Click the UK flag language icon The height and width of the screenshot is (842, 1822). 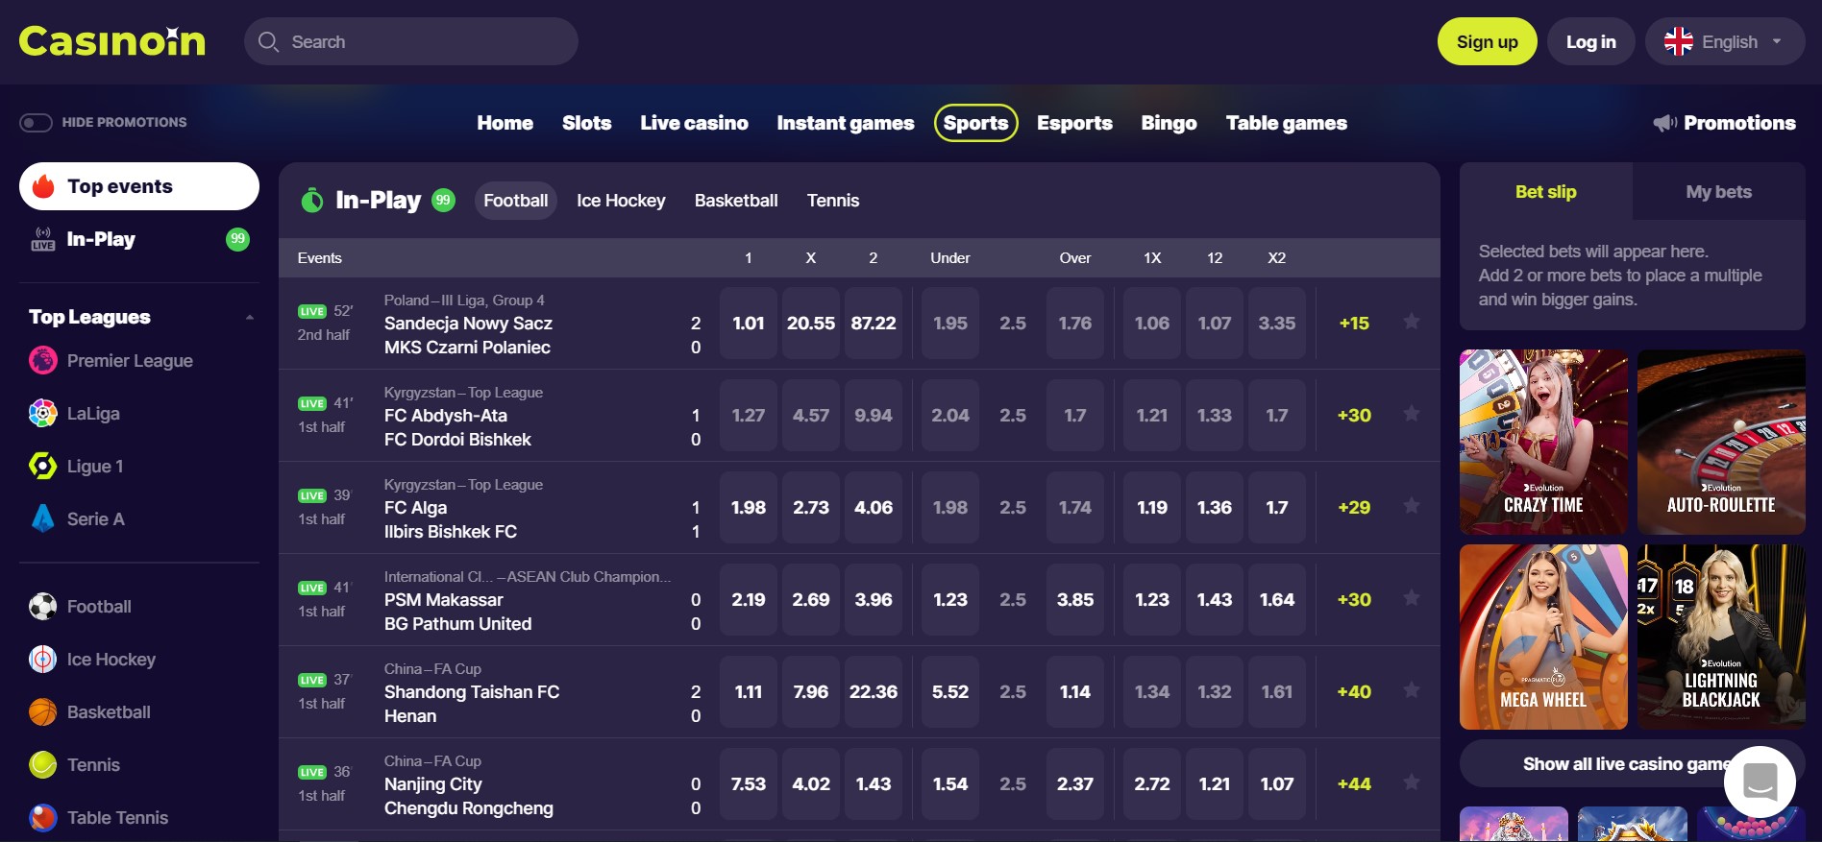(x=1679, y=42)
